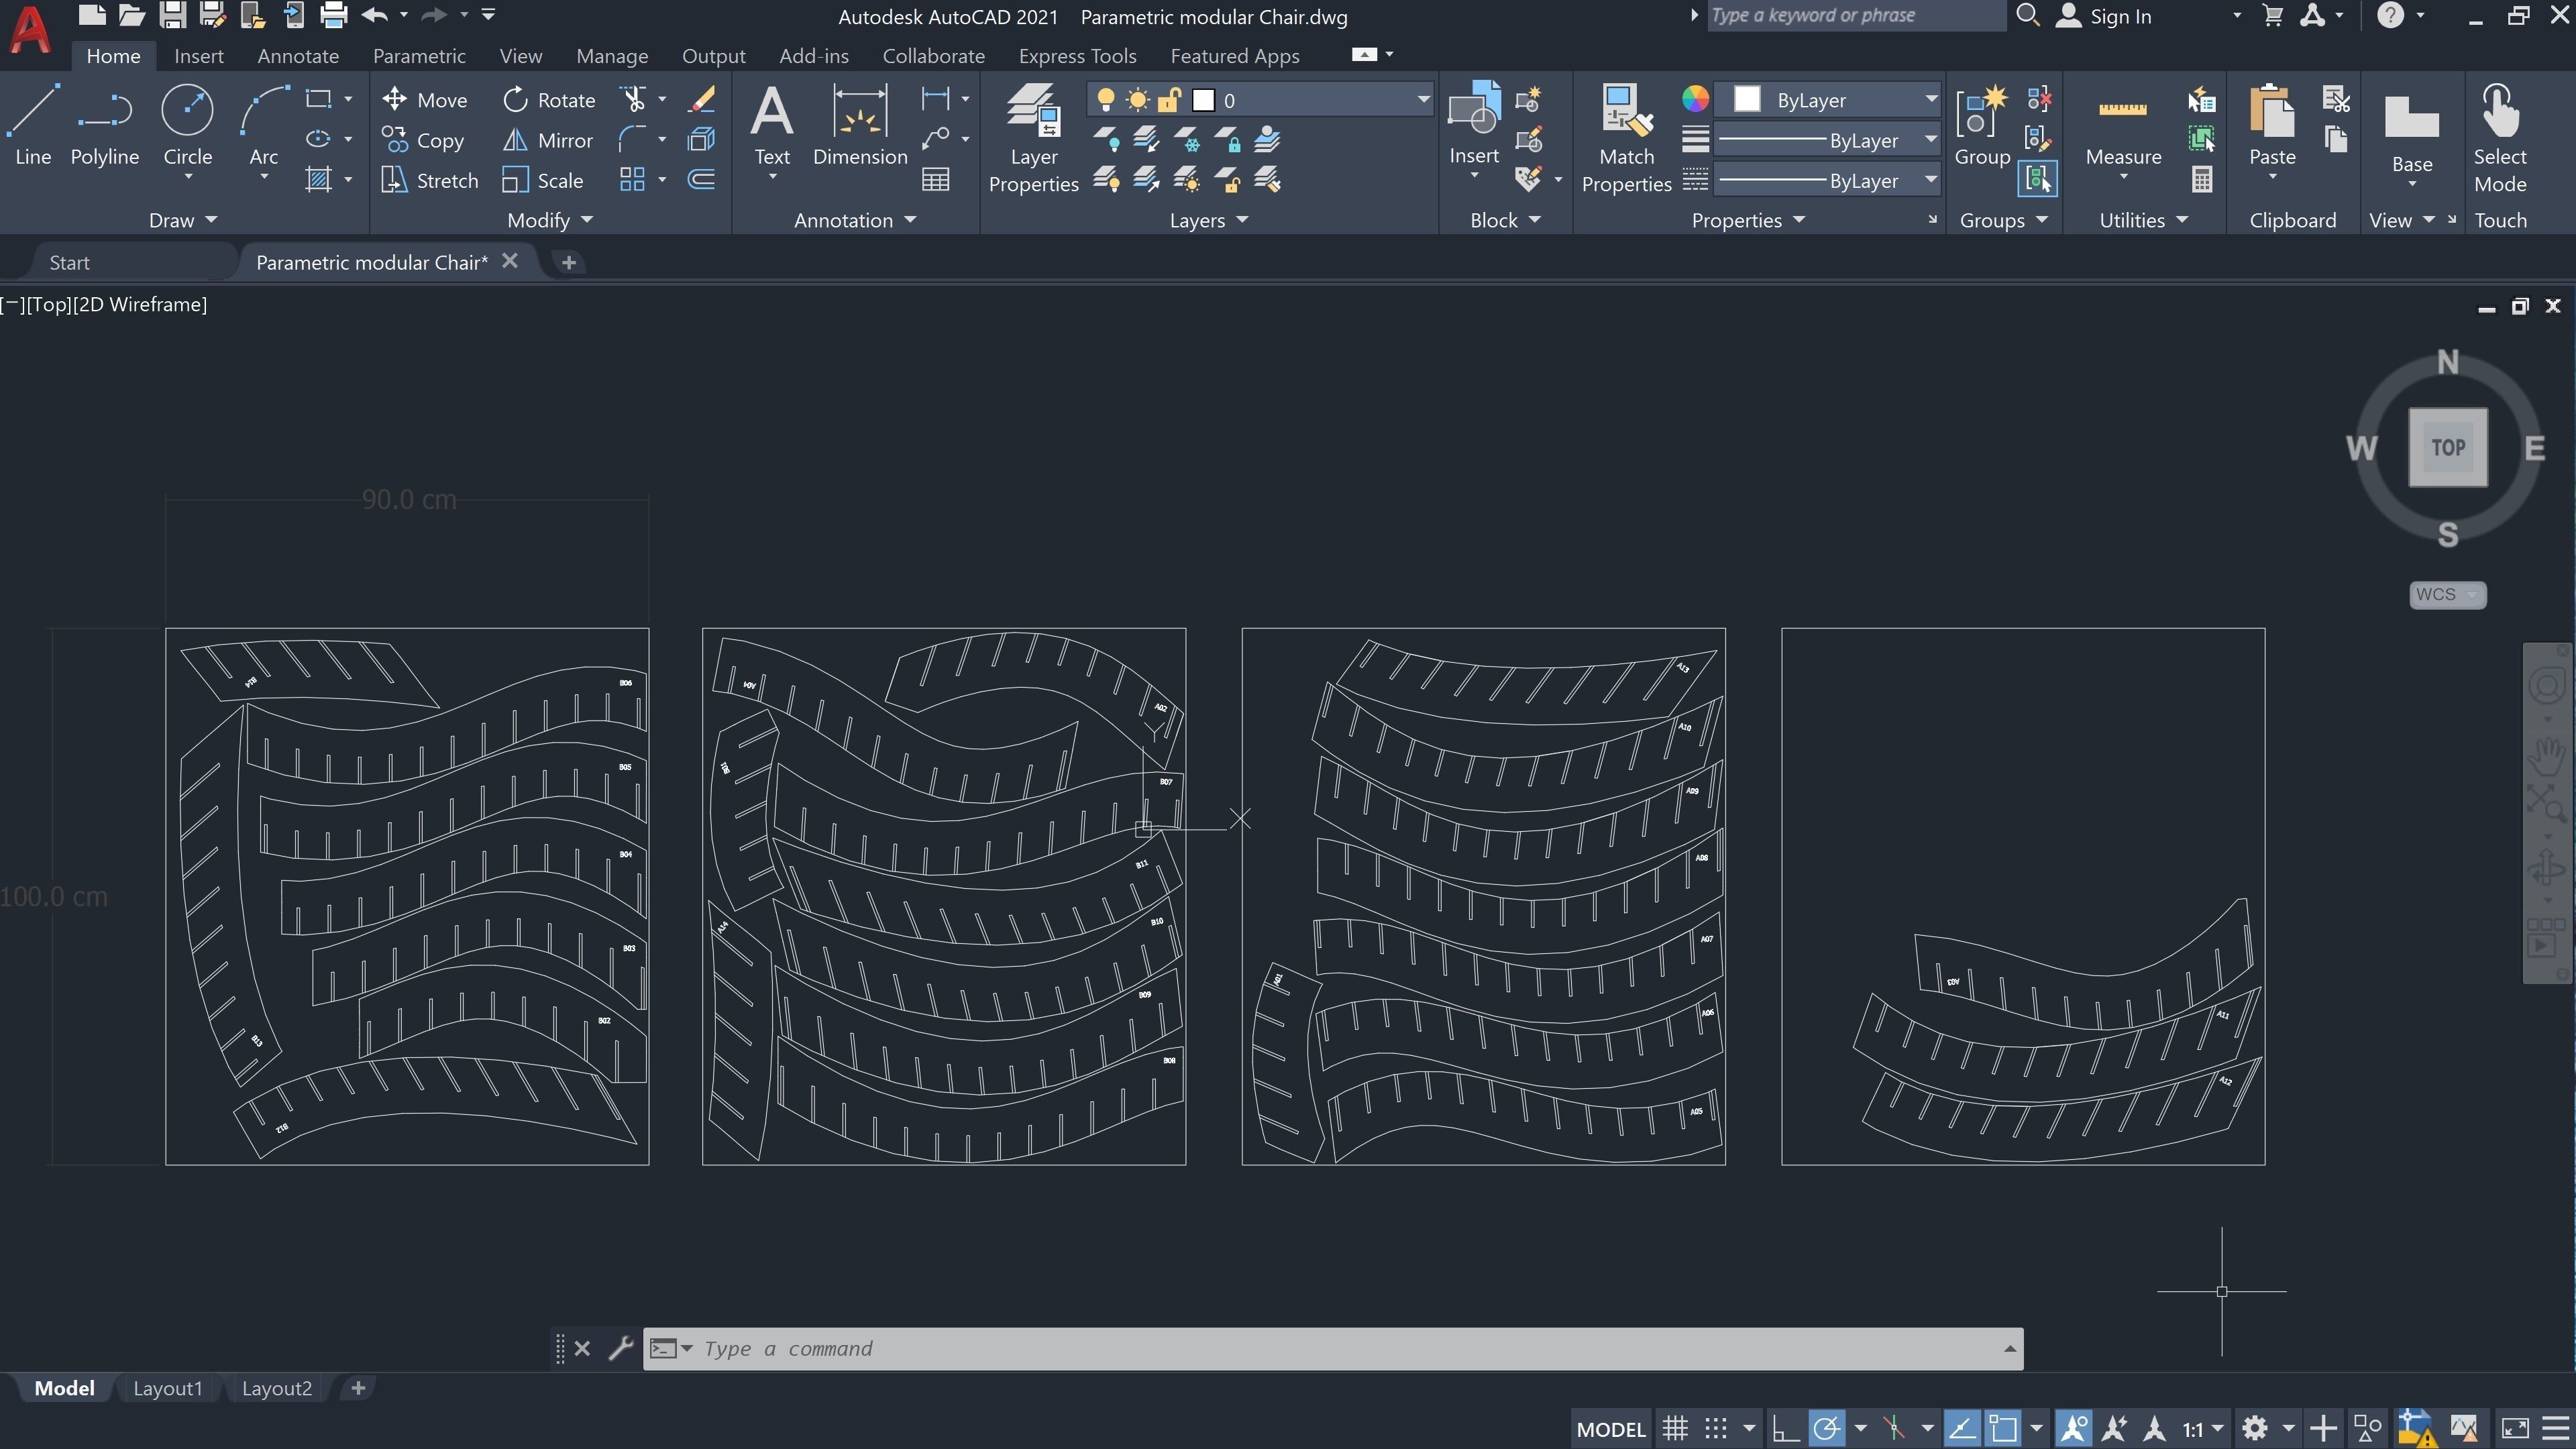2576x1449 pixels.
Task: Open the Layer Properties manager
Action: click(1033, 138)
